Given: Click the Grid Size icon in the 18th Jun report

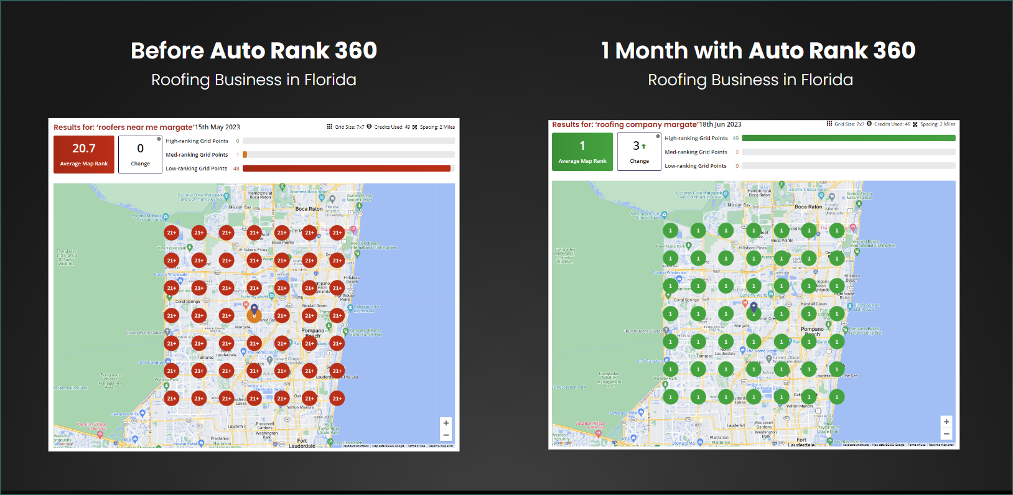Looking at the screenshot, I should pos(829,124).
